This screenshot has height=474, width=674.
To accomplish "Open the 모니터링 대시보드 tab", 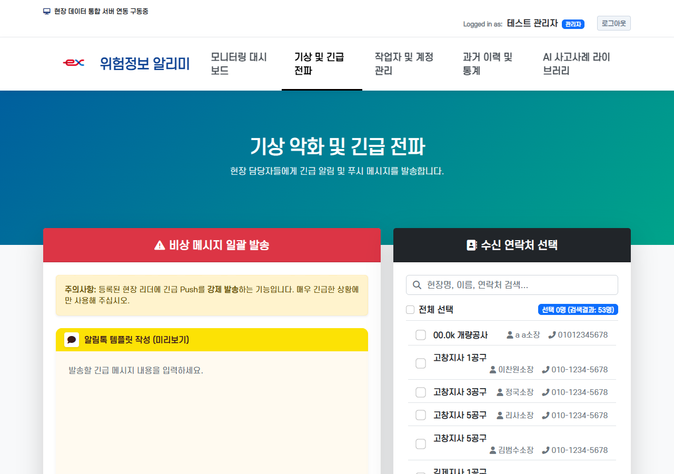I will (240, 64).
